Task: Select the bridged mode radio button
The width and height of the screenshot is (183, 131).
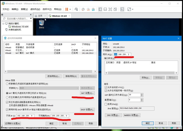Action: 7,84
